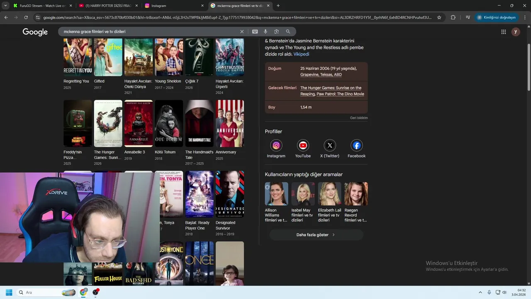
Task: Open the OBS taskbar icon
Action: [96, 292]
